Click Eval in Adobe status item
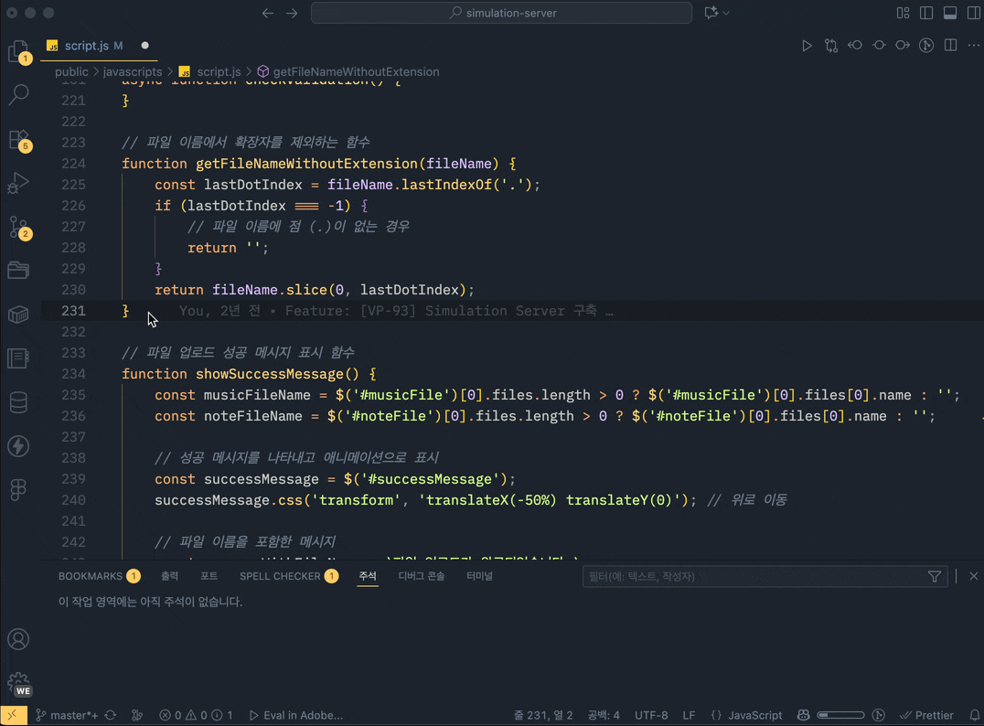Viewport: 984px width, 726px height. tap(296, 715)
